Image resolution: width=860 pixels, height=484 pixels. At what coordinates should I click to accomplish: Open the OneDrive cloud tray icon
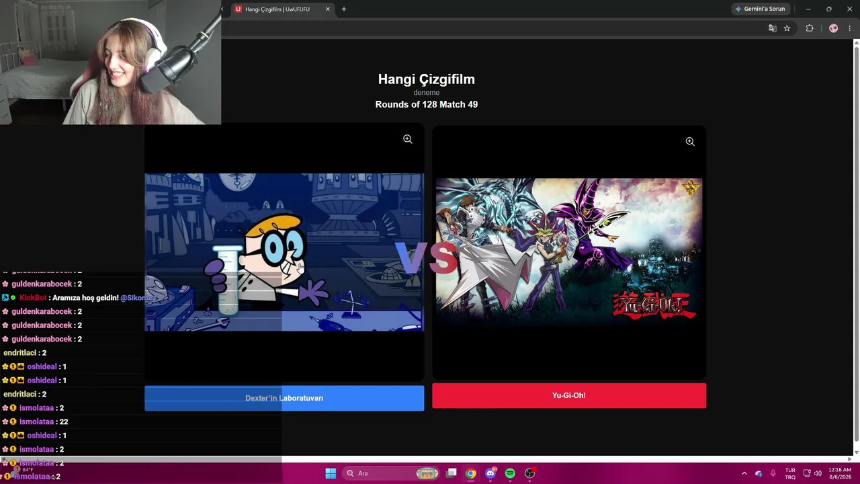(759, 473)
